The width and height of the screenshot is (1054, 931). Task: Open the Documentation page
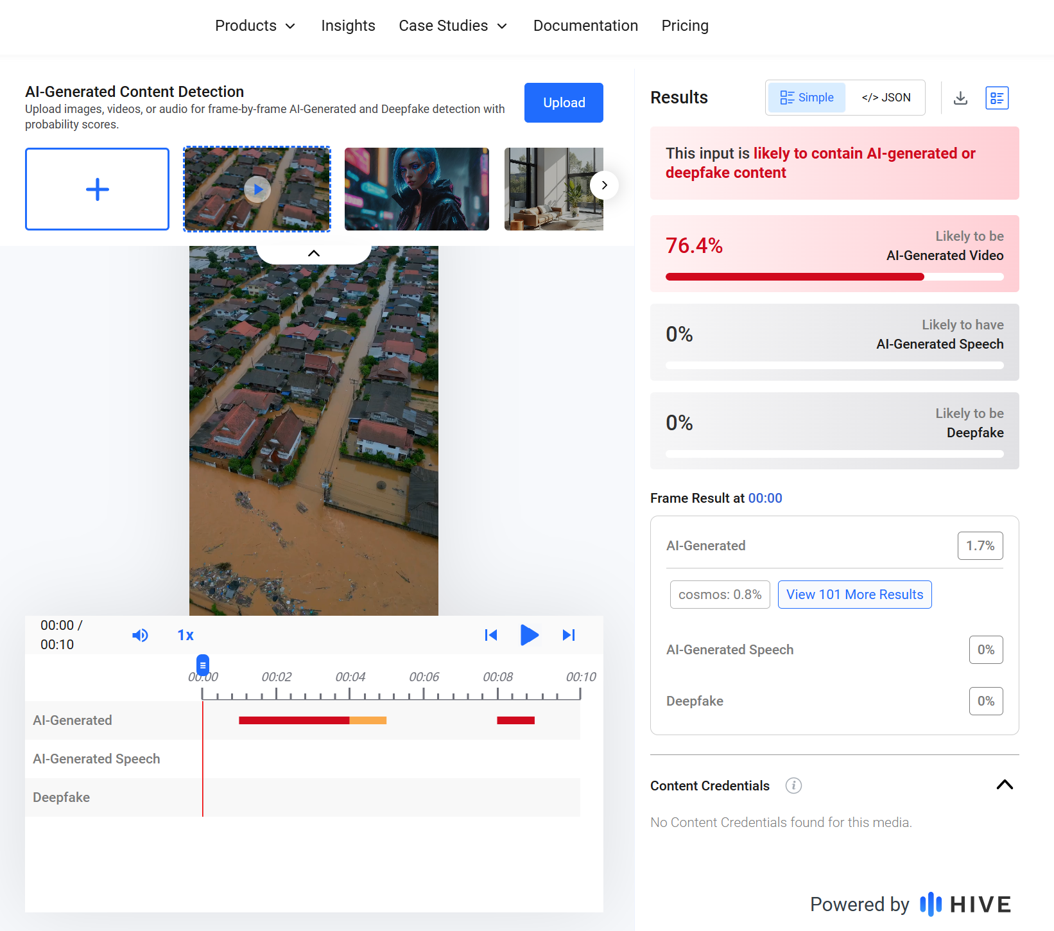point(585,26)
